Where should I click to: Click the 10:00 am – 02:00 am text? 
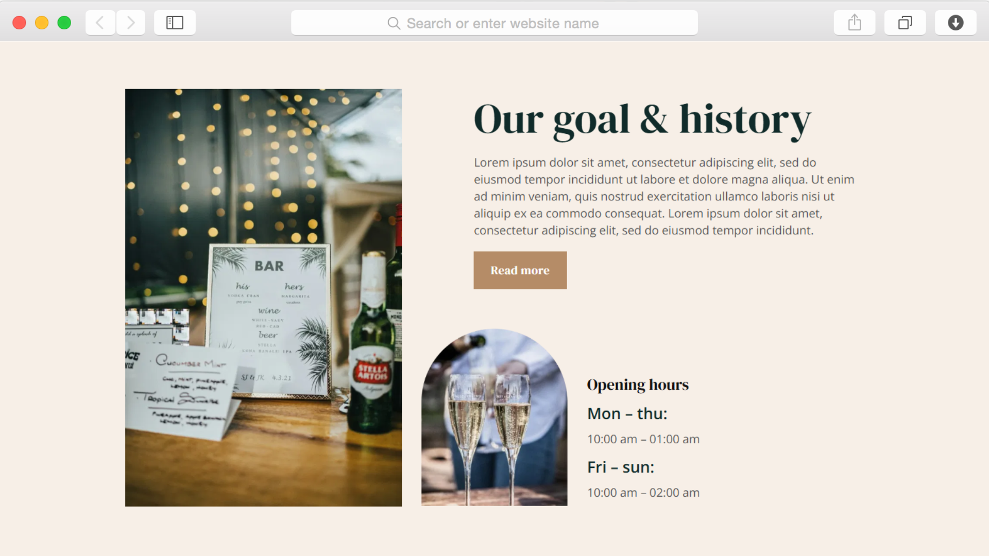(x=643, y=493)
